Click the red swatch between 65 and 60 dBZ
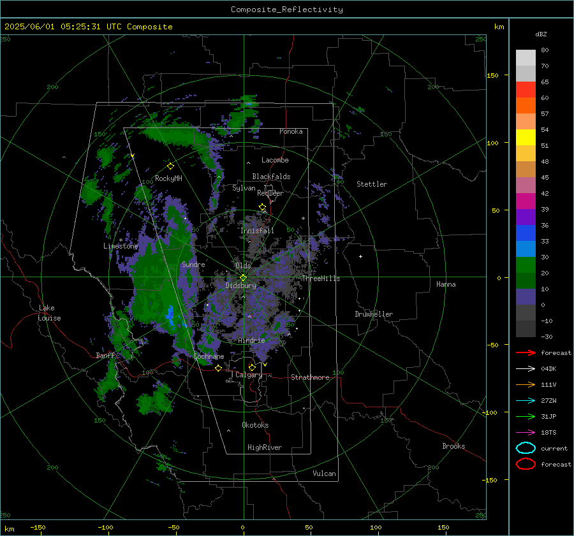The image size is (574, 536). tap(526, 90)
